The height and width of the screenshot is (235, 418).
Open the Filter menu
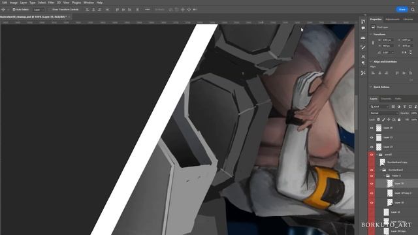pos(51,3)
